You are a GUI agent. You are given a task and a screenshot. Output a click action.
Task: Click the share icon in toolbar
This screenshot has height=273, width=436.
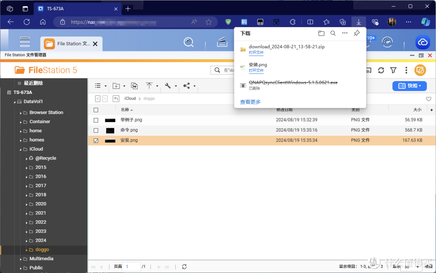click(x=187, y=86)
